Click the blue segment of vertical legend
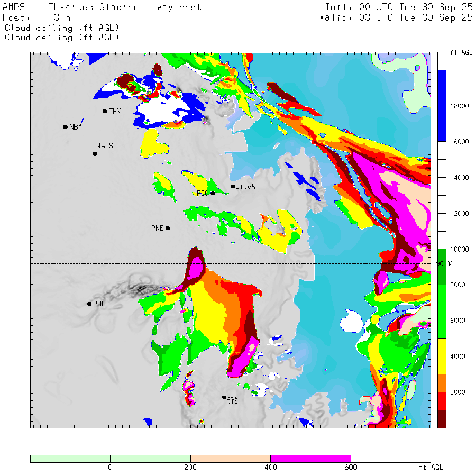Image resolution: width=476 pixels, height=476 pixels. [442, 106]
